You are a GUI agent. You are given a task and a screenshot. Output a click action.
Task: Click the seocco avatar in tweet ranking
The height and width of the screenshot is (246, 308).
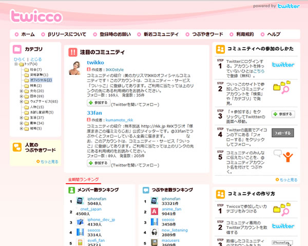(154, 222)
